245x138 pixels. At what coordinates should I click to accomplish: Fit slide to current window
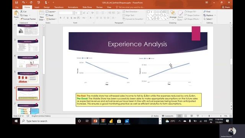point(230,116)
